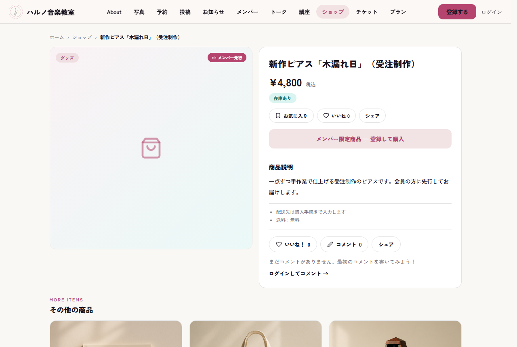Image resolution: width=517 pixels, height=347 pixels.
Task: Click the ￥4,800 price text
Action: point(286,83)
